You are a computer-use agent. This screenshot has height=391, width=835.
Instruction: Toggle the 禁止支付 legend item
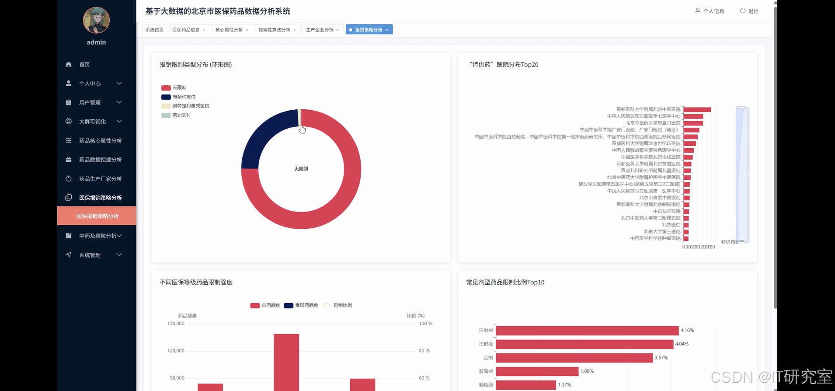176,115
